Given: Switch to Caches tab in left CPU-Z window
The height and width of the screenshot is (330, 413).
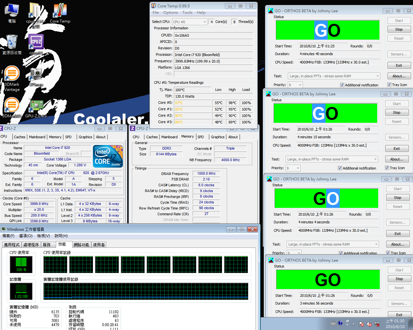Looking at the screenshot, I should [20, 137].
